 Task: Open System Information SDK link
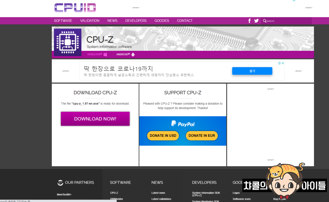tap(206, 194)
